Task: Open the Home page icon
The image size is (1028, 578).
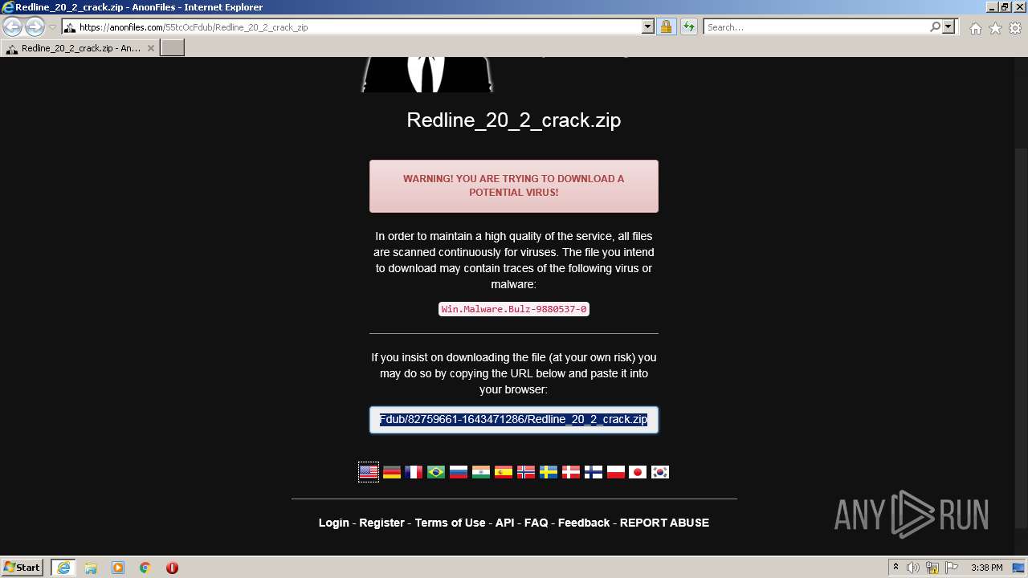Action: click(x=975, y=28)
